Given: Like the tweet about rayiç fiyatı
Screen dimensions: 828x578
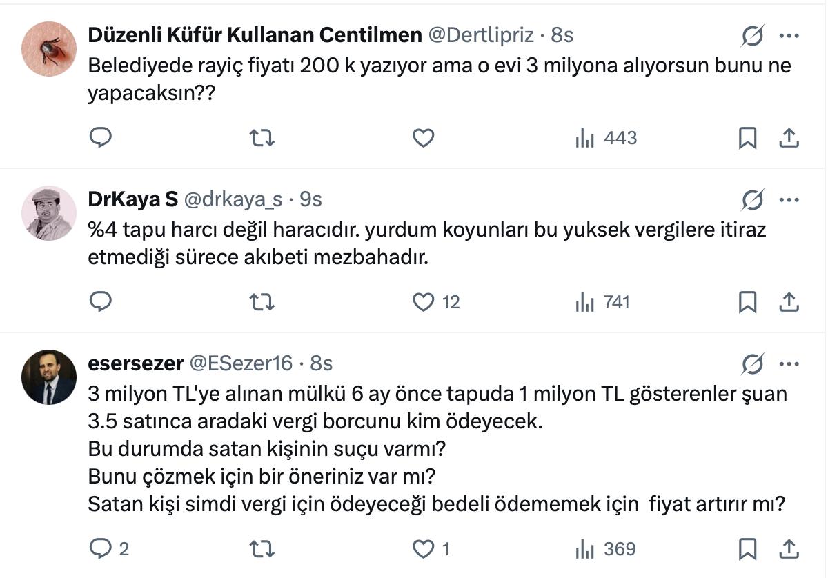Looking at the screenshot, I should pos(423,138).
